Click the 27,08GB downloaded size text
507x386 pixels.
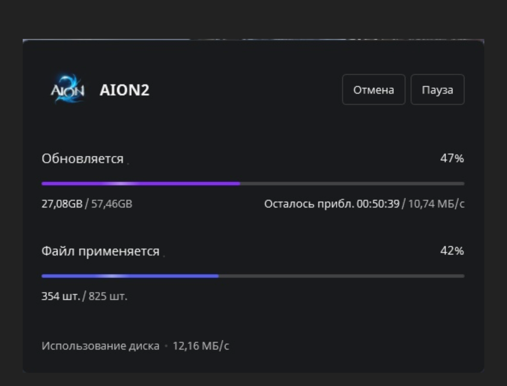click(x=62, y=204)
